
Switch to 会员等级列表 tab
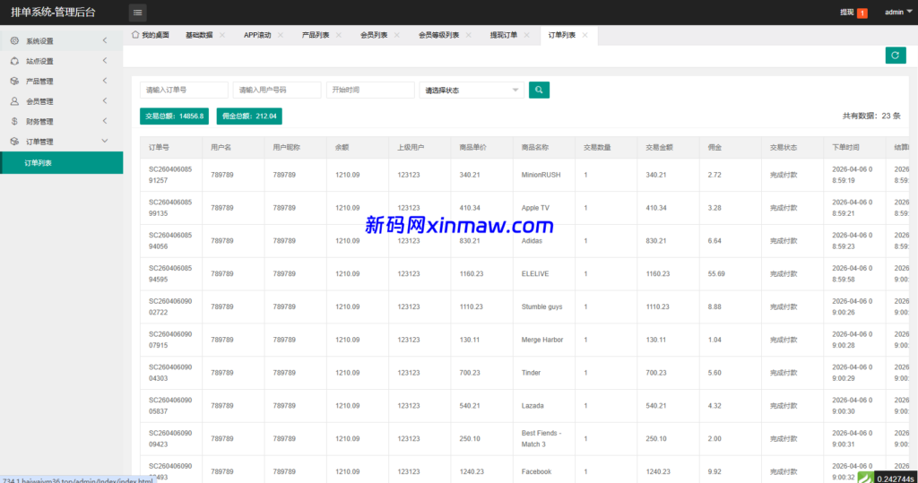coord(438,35)
